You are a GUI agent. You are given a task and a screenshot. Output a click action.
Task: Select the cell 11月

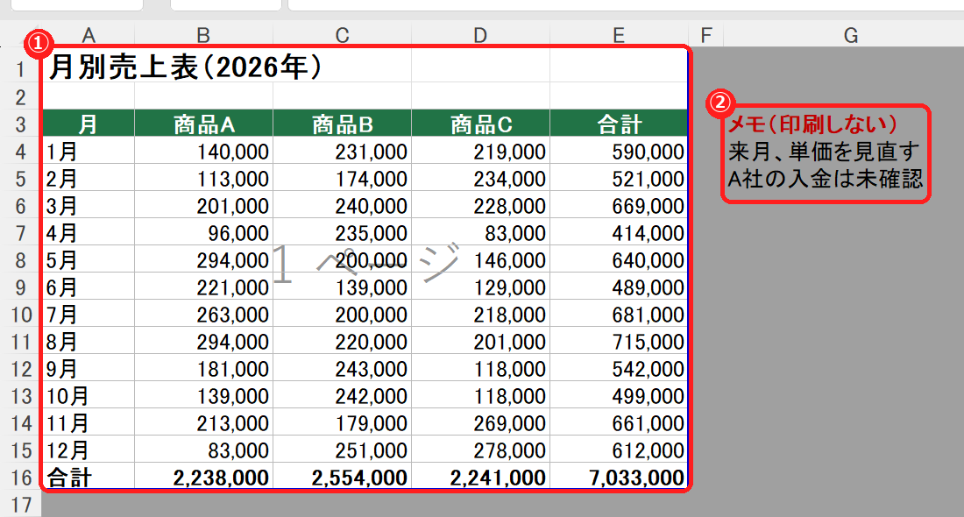coord(88,423)
